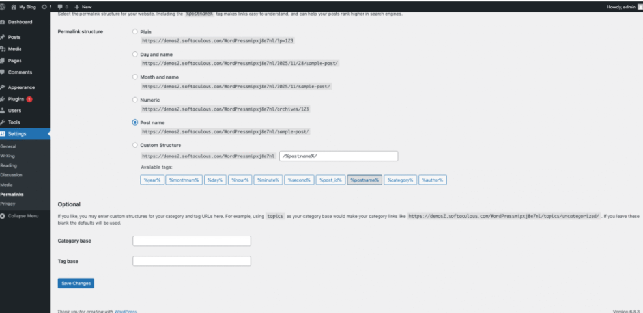Go to Discussion settings submenu
The image size is (643, 313).
(11, 175)
